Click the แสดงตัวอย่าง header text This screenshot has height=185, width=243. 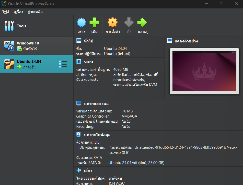pos(186,41)
